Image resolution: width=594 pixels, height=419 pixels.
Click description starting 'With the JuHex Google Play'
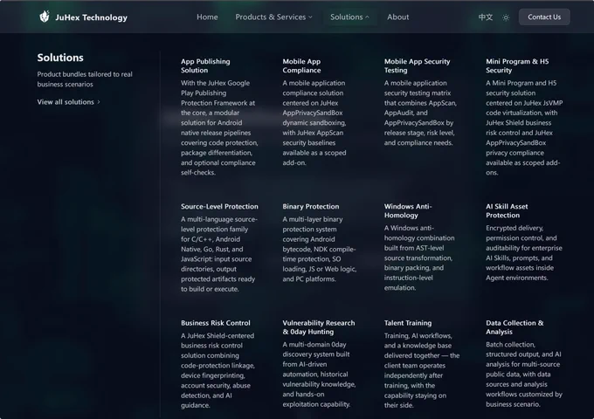(219, 127)
